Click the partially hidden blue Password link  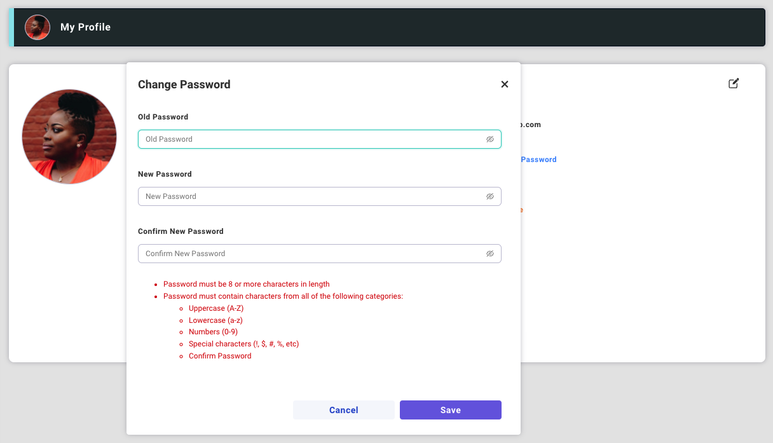click(x=538, y=160)
